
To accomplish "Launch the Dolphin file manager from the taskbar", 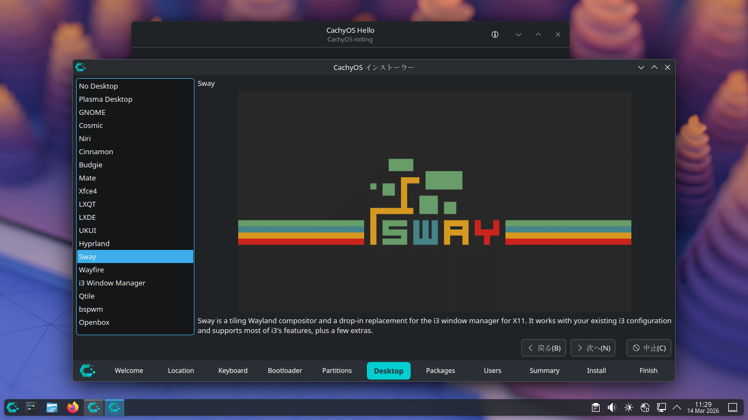I will 52,407.
